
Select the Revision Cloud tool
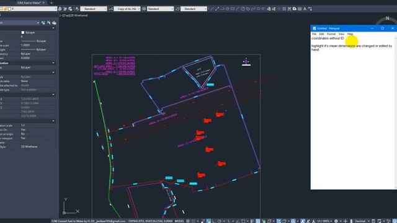(248, 9)
